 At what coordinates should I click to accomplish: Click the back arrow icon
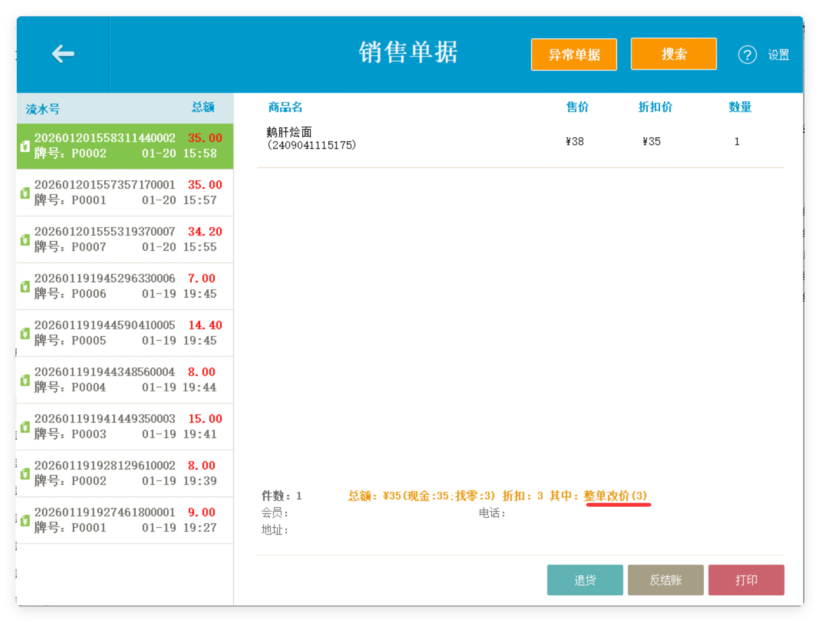click(63, 54)
